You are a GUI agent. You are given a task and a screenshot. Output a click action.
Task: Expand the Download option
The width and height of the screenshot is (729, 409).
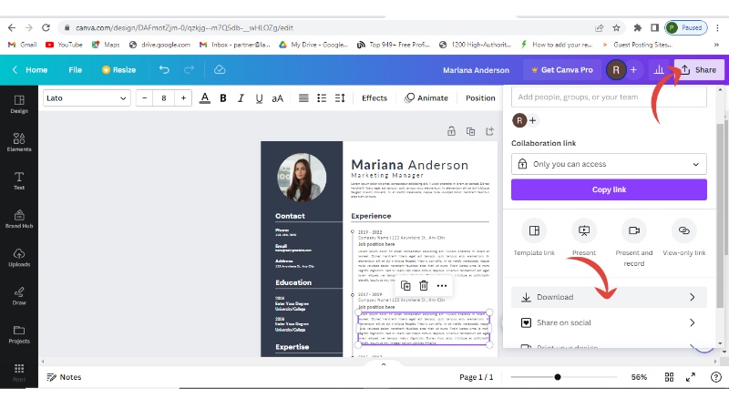coord(609,297)
